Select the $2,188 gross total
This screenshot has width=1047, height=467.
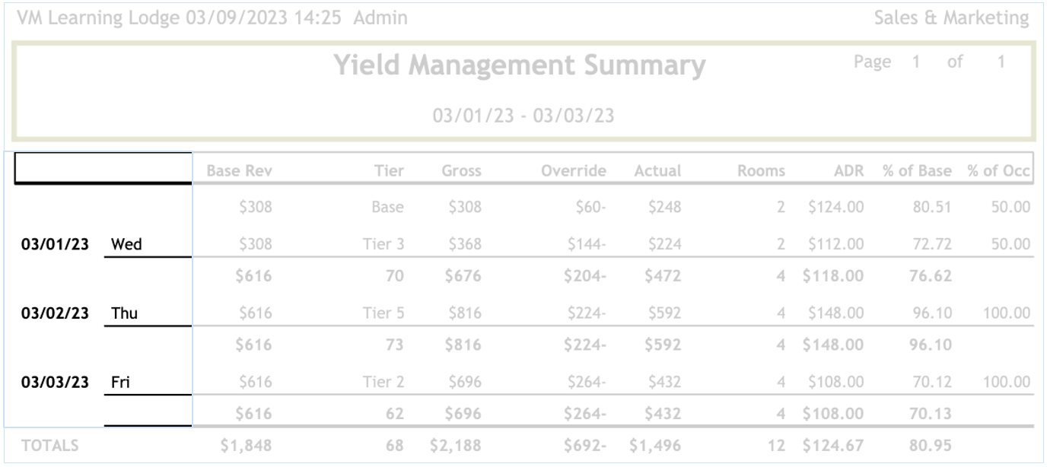(x=455, y=446)
